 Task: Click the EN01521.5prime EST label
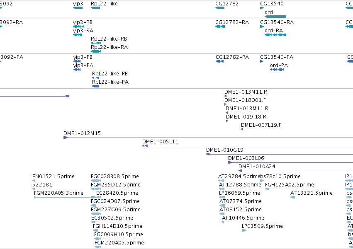[x=54, y=176]
